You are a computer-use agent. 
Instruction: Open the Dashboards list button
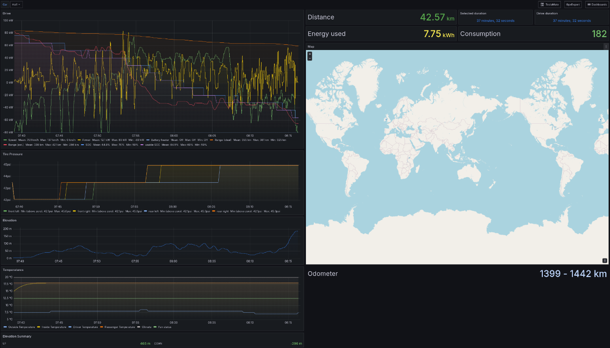[596, 4]
